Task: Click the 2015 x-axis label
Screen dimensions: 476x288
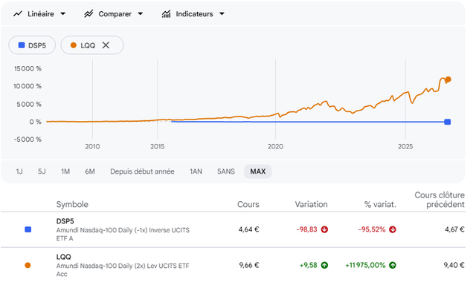Action: point(157,146)
